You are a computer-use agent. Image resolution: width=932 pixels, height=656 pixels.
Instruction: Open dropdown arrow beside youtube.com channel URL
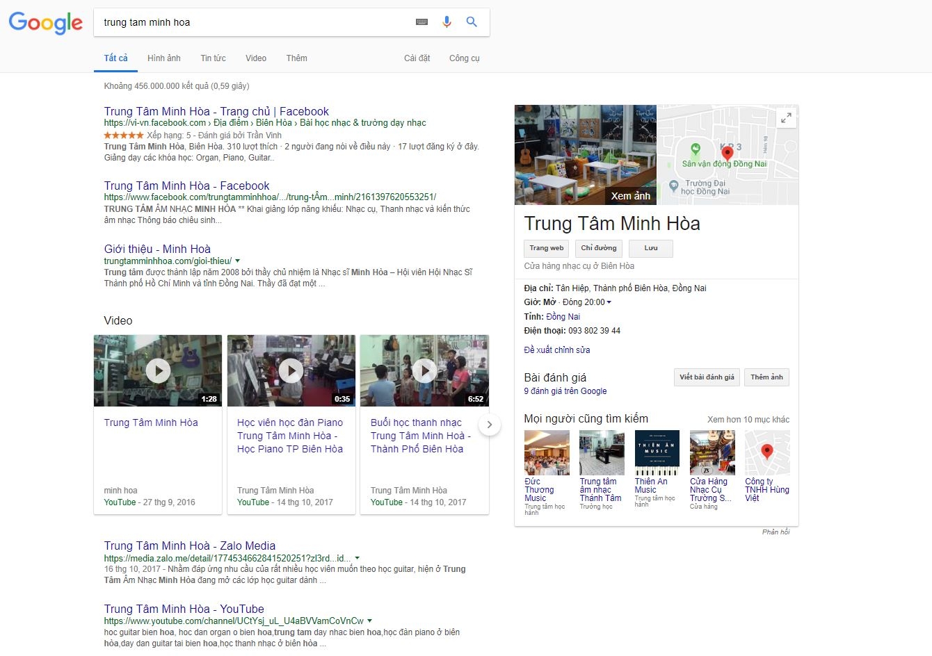(x=369, y=621)
